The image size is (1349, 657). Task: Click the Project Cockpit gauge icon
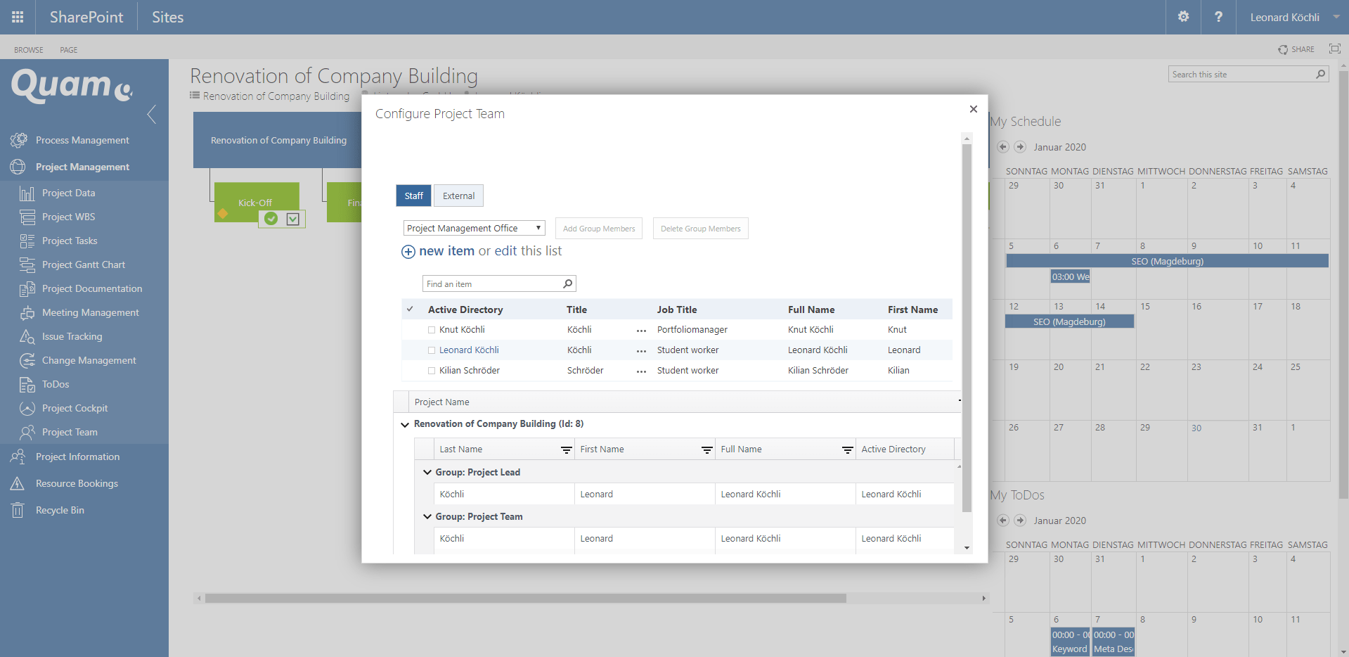tap(27, 409)
